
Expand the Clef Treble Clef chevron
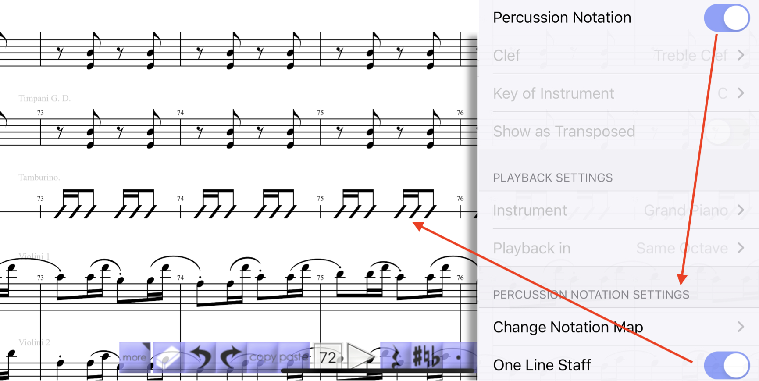click(741, 55)
